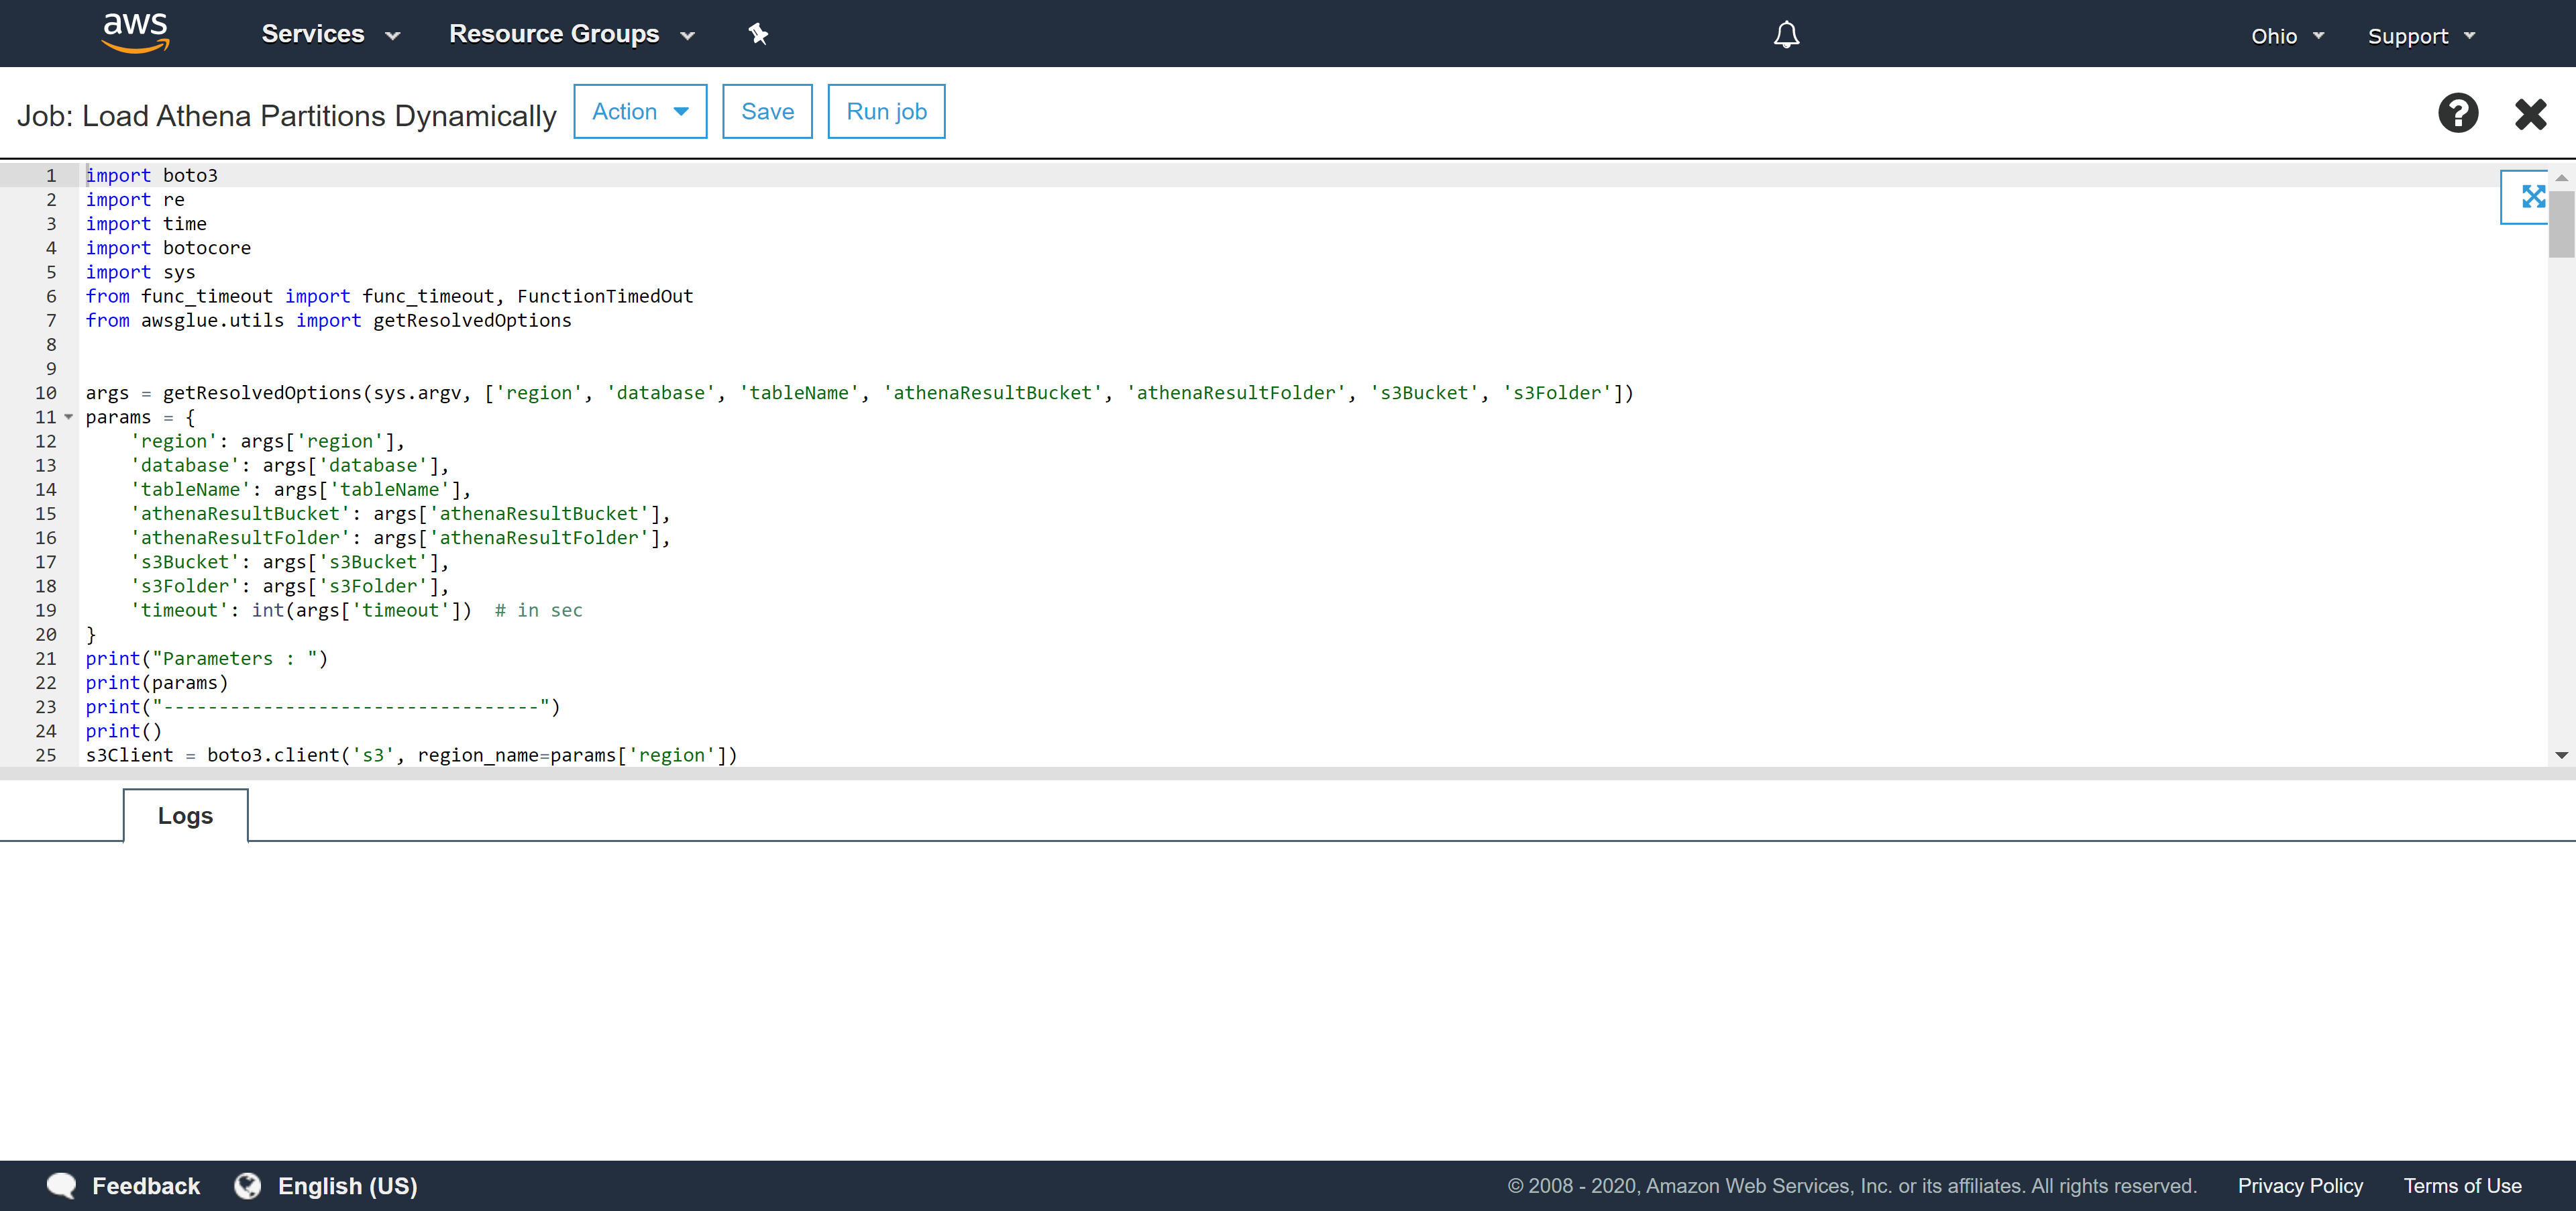Collapse the params code block on line 11
Screen dimensions: 2576x1211
point(68,417)
